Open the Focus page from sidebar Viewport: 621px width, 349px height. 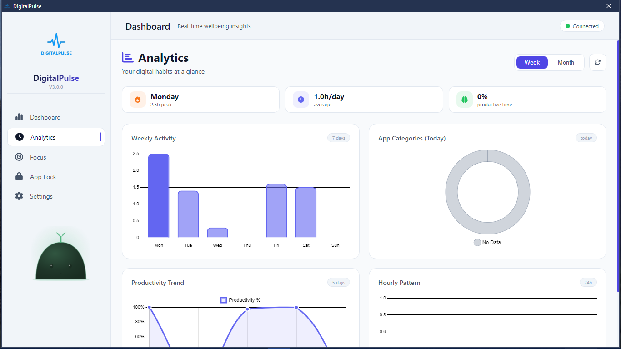coord(56,157)
